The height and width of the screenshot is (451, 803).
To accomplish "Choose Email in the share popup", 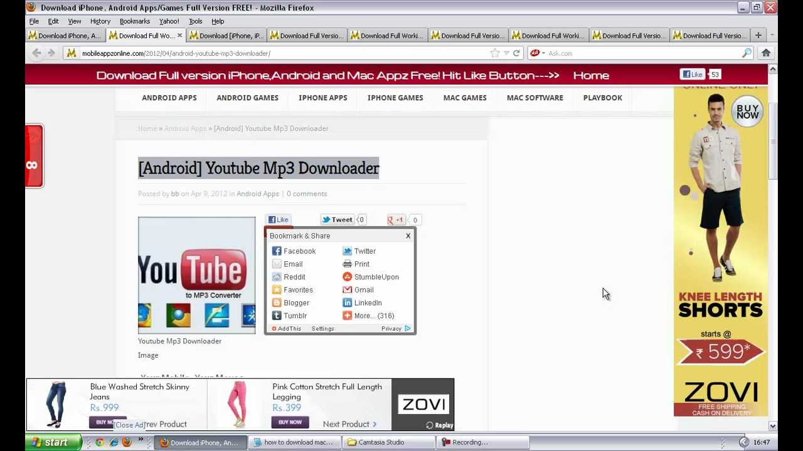I will [287, 264].
